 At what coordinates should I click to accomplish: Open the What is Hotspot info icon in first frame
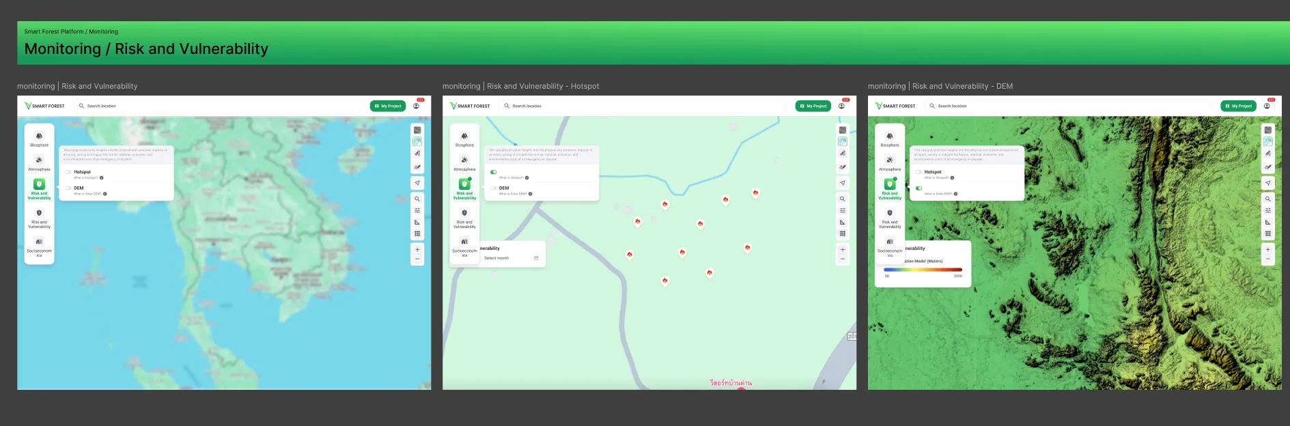[x=102, y=177]
